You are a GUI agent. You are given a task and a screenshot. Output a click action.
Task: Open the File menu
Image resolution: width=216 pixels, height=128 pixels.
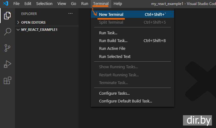(16, 4)
